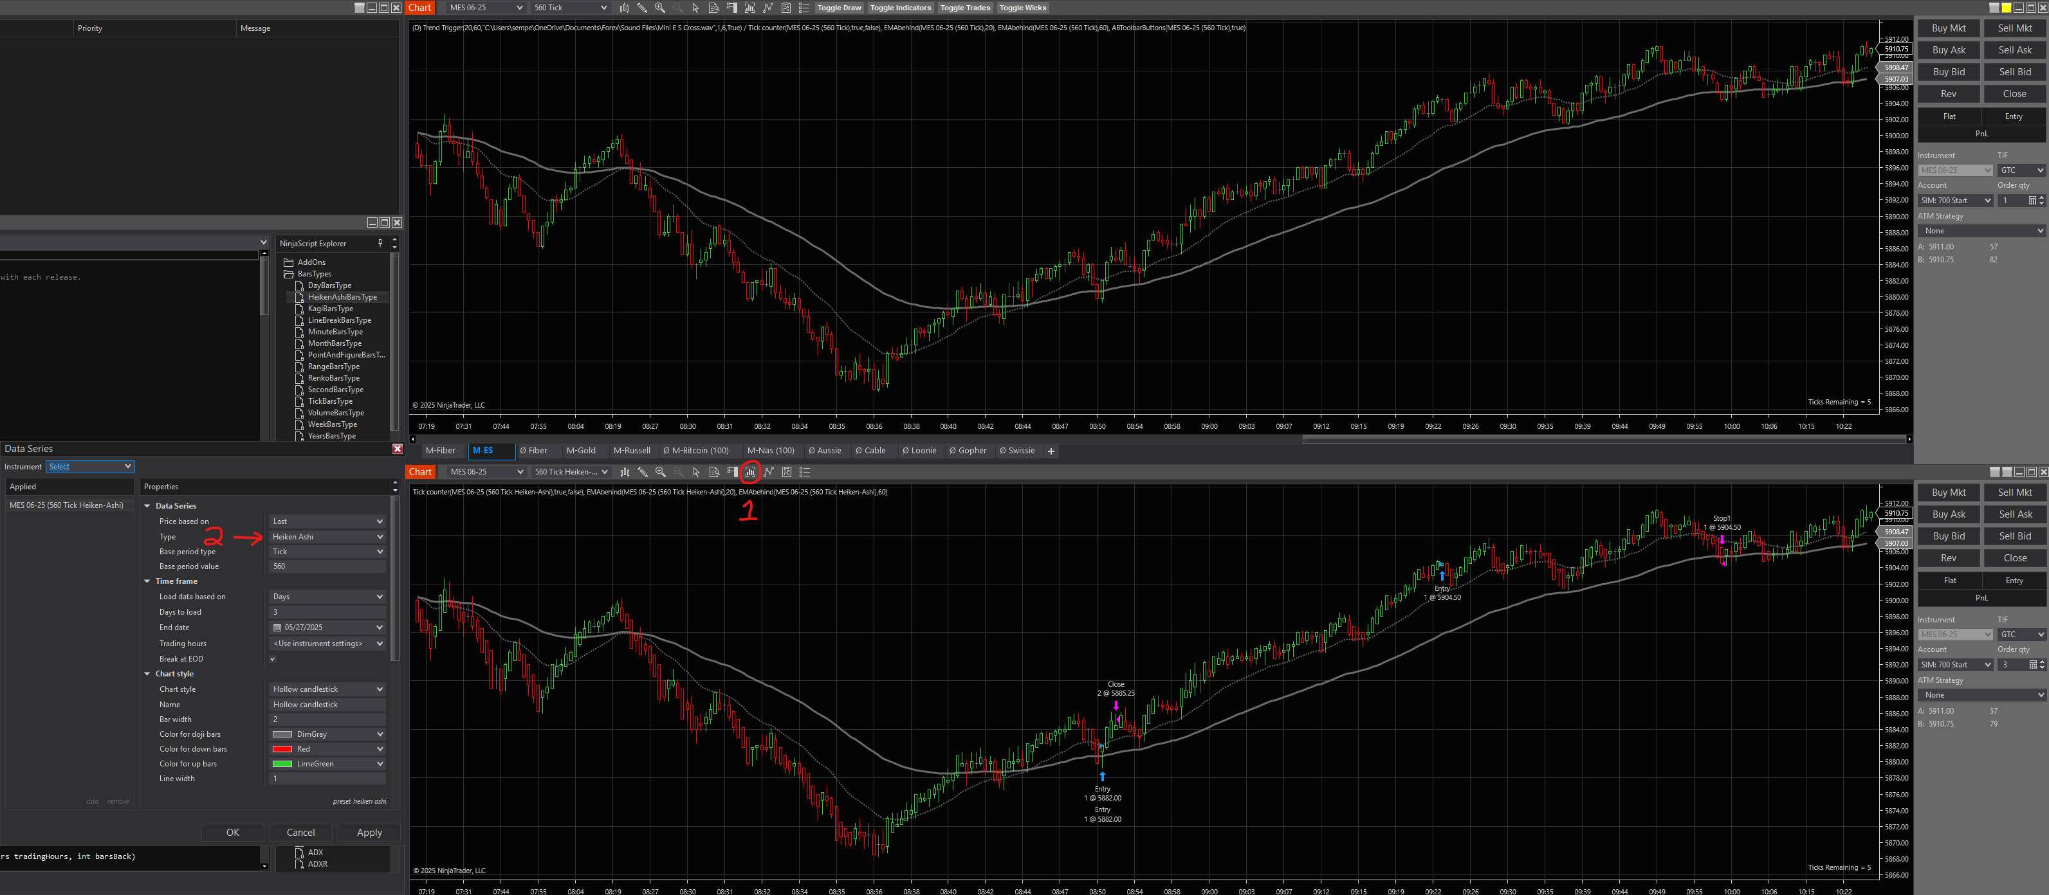Open ATM Strategy dropdown in top Chart Trader
Image resolution: width=2049 pixels, height=895 pixels.
pos(1981,231)
